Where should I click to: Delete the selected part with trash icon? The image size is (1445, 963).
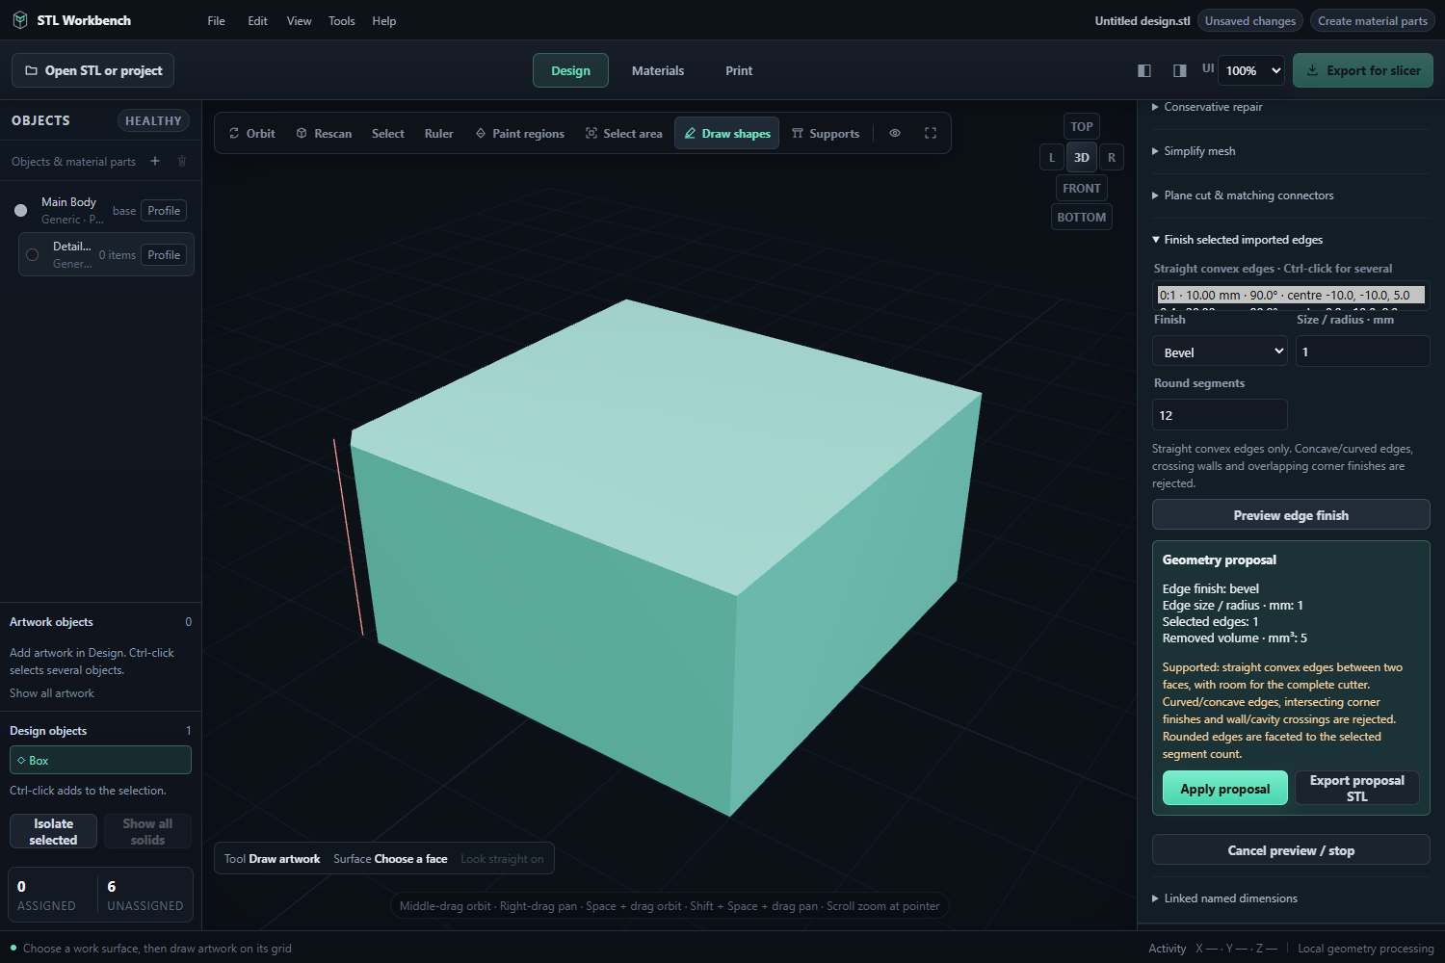182,161
